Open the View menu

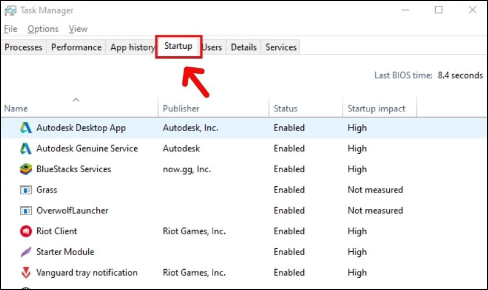click(78, 28)
